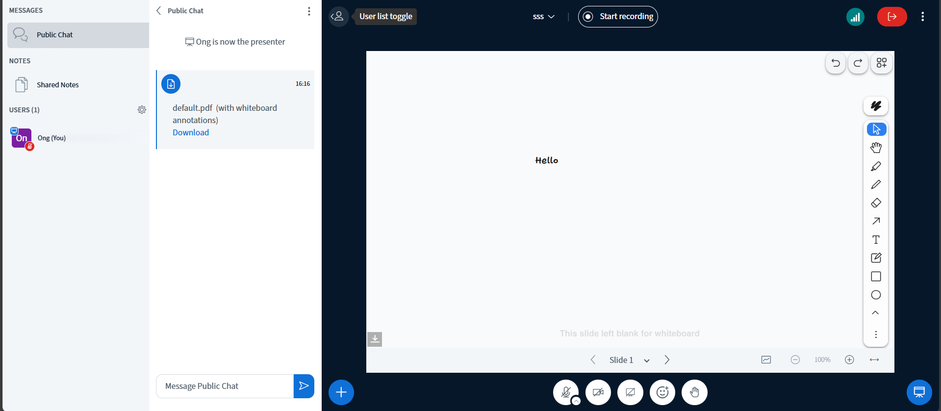This screenshot has height=411, width=941.
Task: Click the Undo whiteboard action icon
Action: click(836, 63)
